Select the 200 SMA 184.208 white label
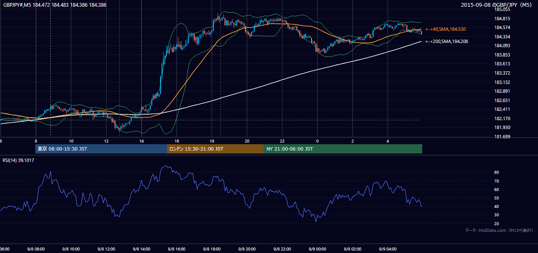The image size is (538, 253). click(x=447, y=41)
